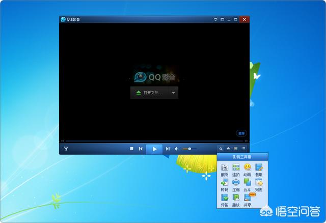
Task: Open the 动画 GIF animation tool
Action: point(247,170)
